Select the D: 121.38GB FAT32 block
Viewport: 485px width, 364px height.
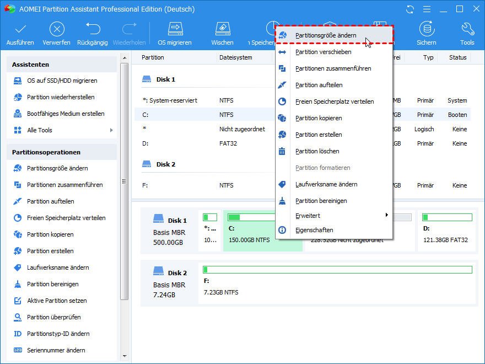point(448,231)
